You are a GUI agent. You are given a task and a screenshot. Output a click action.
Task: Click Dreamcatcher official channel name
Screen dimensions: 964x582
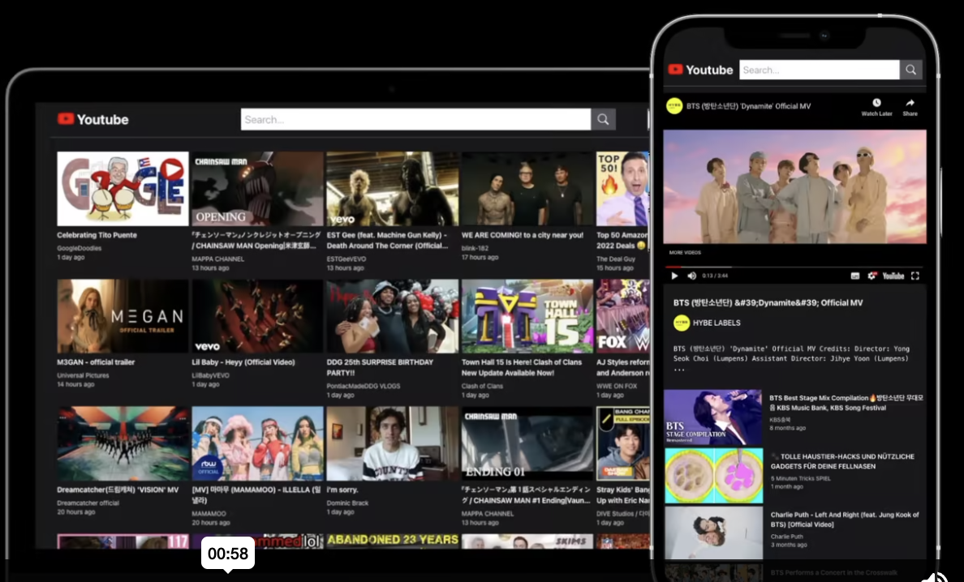coord(88,503)
